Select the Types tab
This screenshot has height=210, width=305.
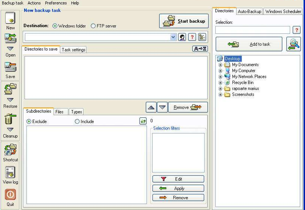[77, 112]
